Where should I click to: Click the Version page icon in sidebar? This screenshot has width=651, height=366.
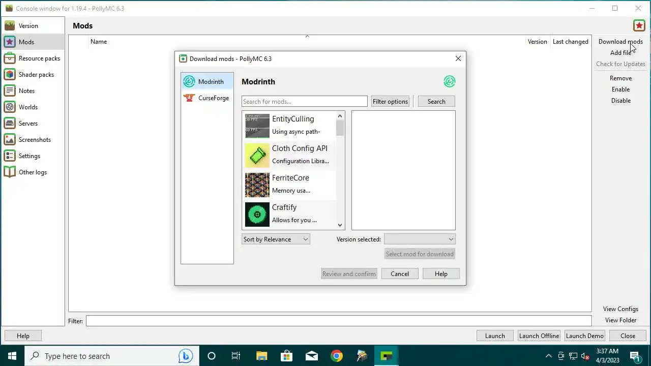click(10, 26)
